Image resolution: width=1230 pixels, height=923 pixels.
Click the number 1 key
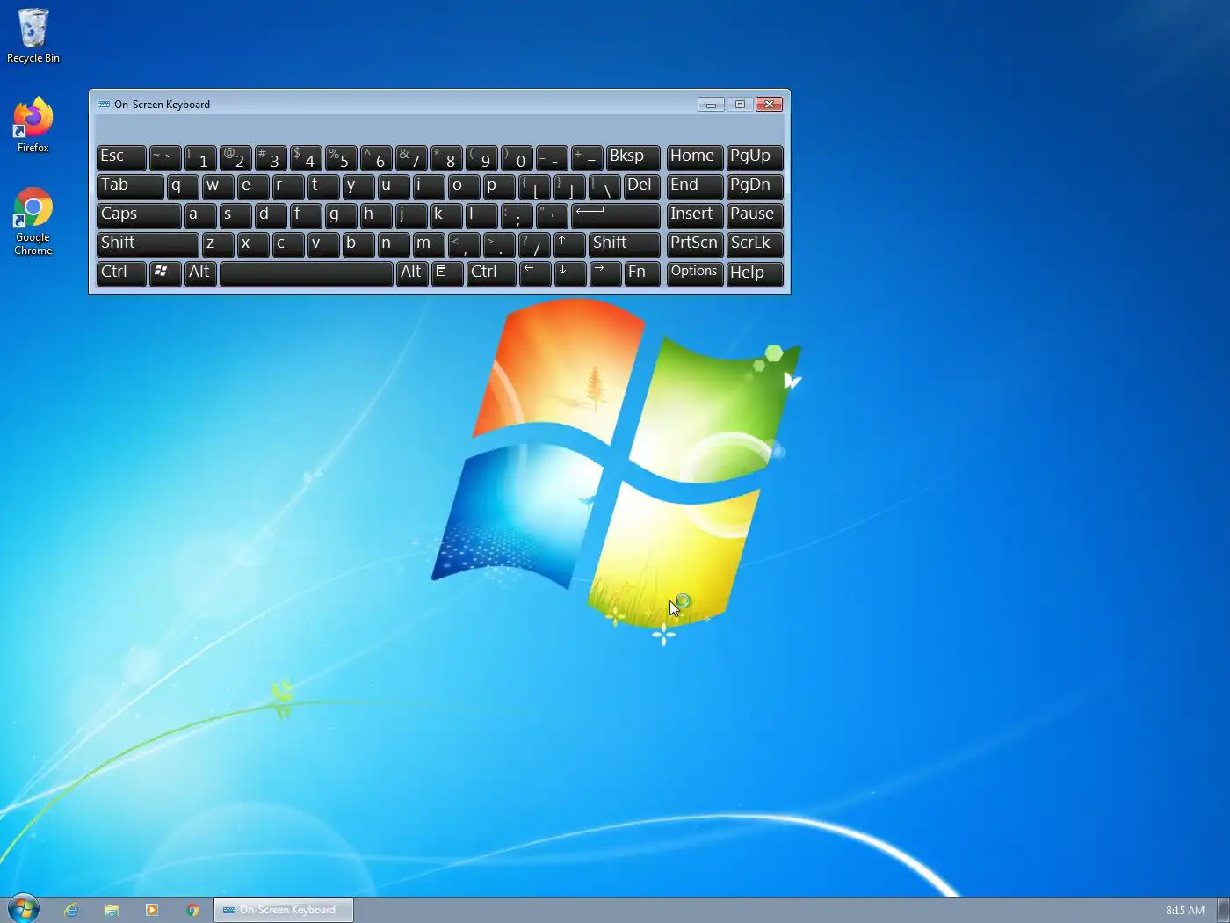pos(200,157)
